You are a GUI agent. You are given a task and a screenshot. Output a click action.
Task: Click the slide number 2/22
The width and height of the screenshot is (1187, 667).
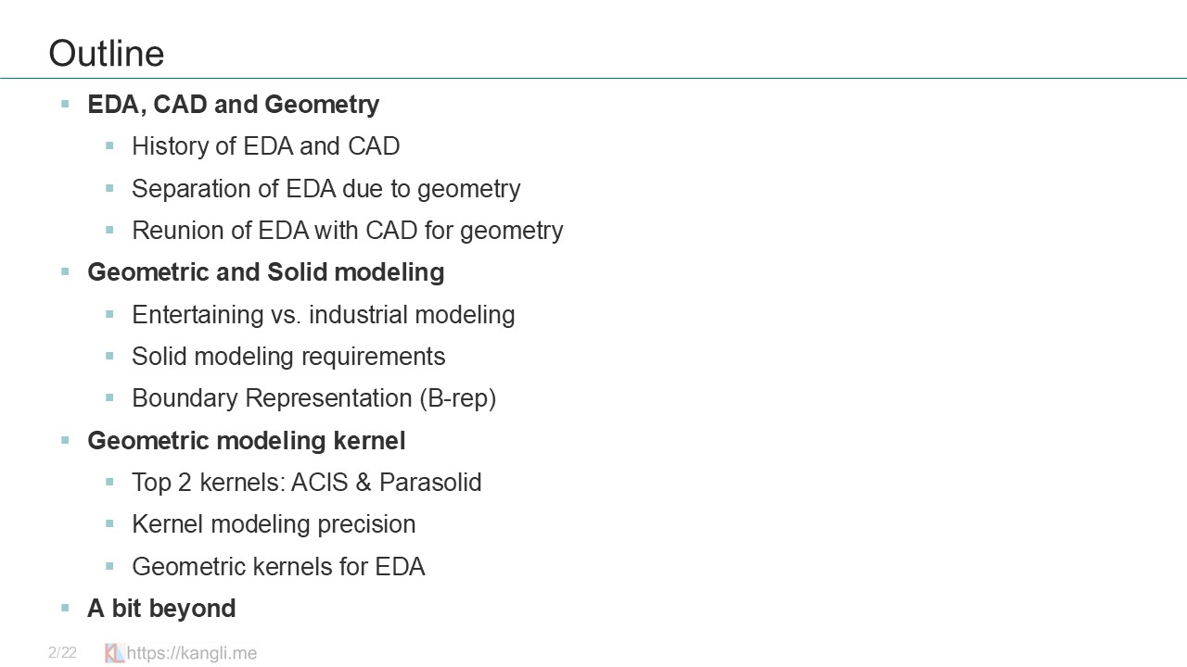[62, 653]
